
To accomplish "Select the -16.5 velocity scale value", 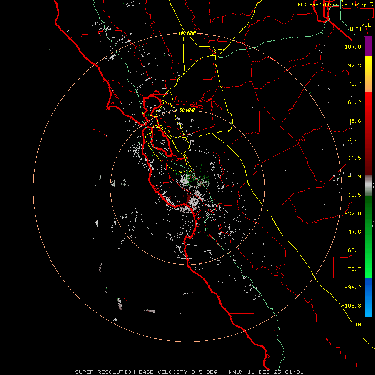I will click(353, 195).
